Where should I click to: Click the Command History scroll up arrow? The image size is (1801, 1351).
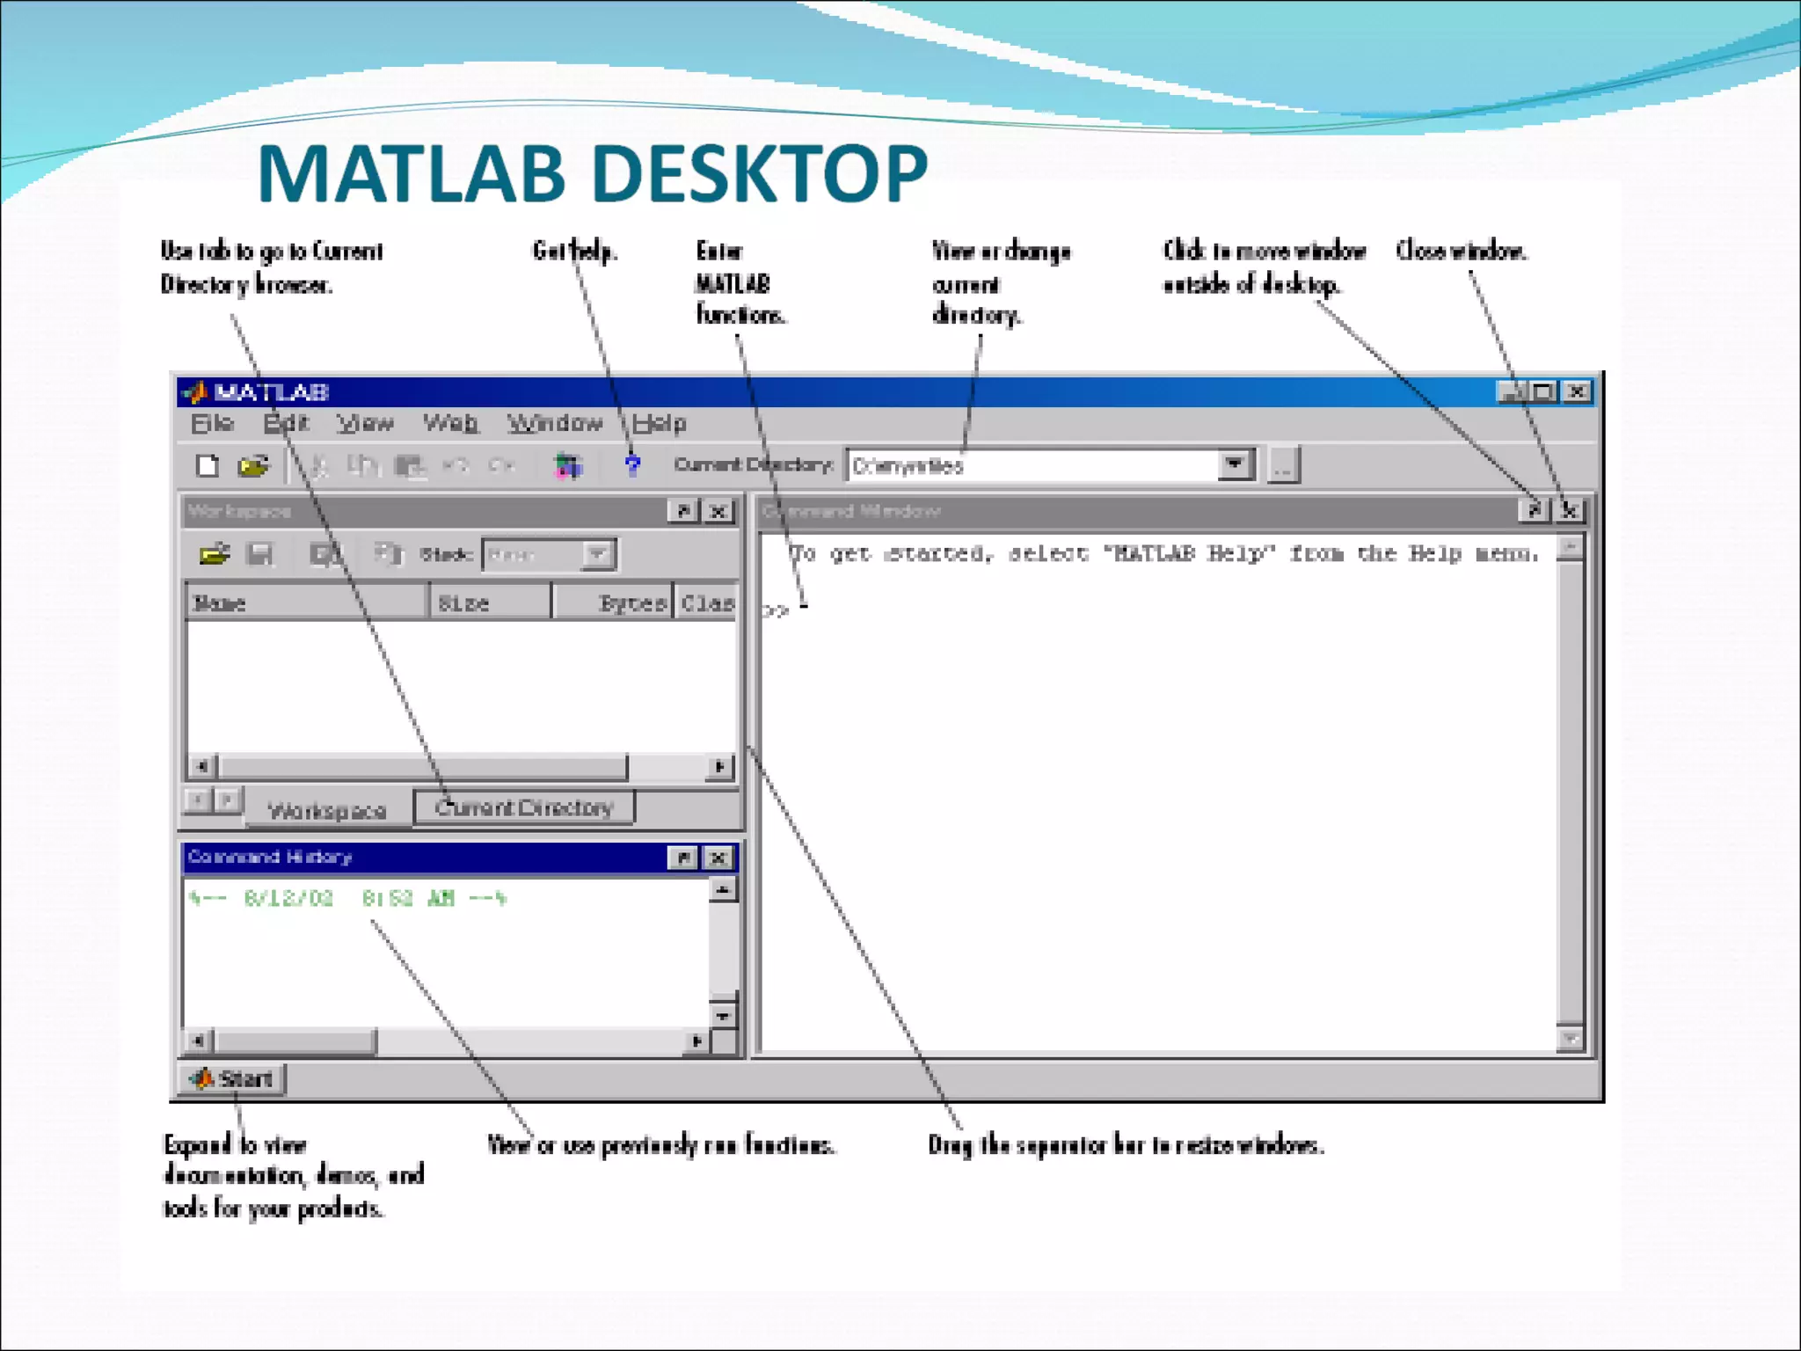723,890
